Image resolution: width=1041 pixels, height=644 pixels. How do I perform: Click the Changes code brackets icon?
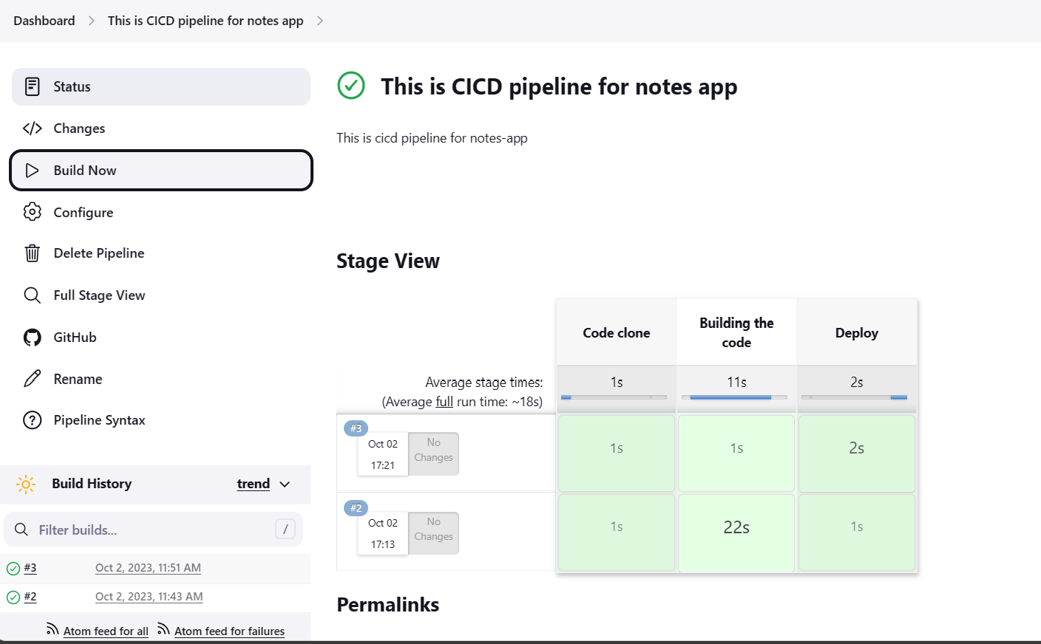pos(32,129)
